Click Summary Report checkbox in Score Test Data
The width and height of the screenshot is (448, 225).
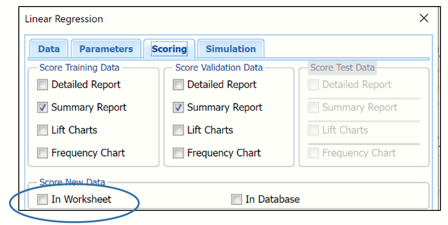[313, 107]
